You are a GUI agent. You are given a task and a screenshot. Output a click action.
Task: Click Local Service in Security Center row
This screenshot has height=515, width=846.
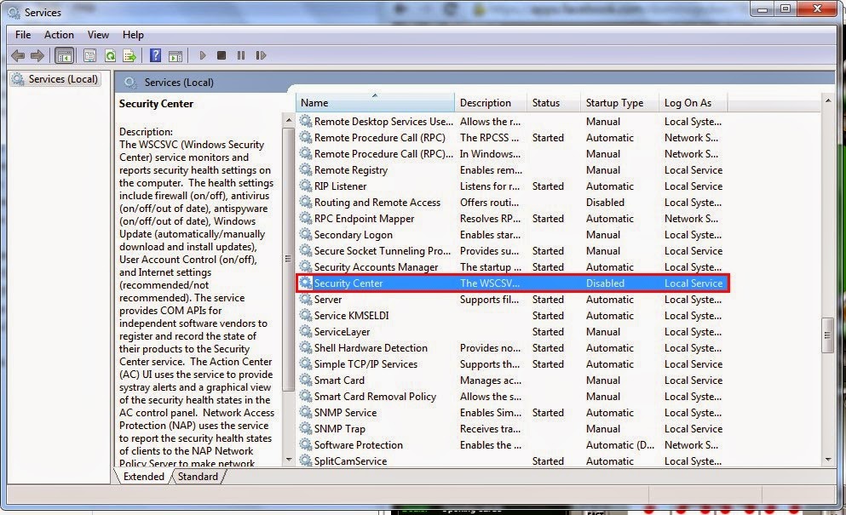click(x=693, y=283)
